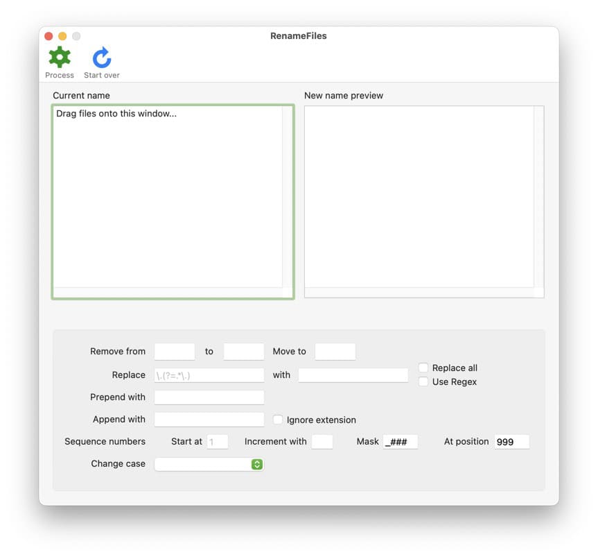Viewport: 598px width, 557px height.
Task: Focus the Remove 'to' input field
Action: [x=244, y=352]
